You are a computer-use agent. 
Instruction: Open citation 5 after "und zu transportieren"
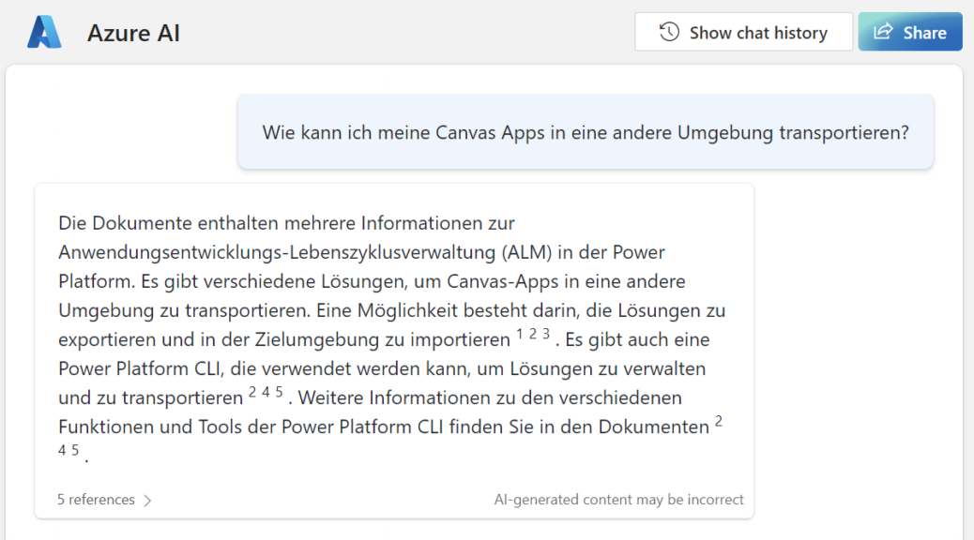[279, 393]
